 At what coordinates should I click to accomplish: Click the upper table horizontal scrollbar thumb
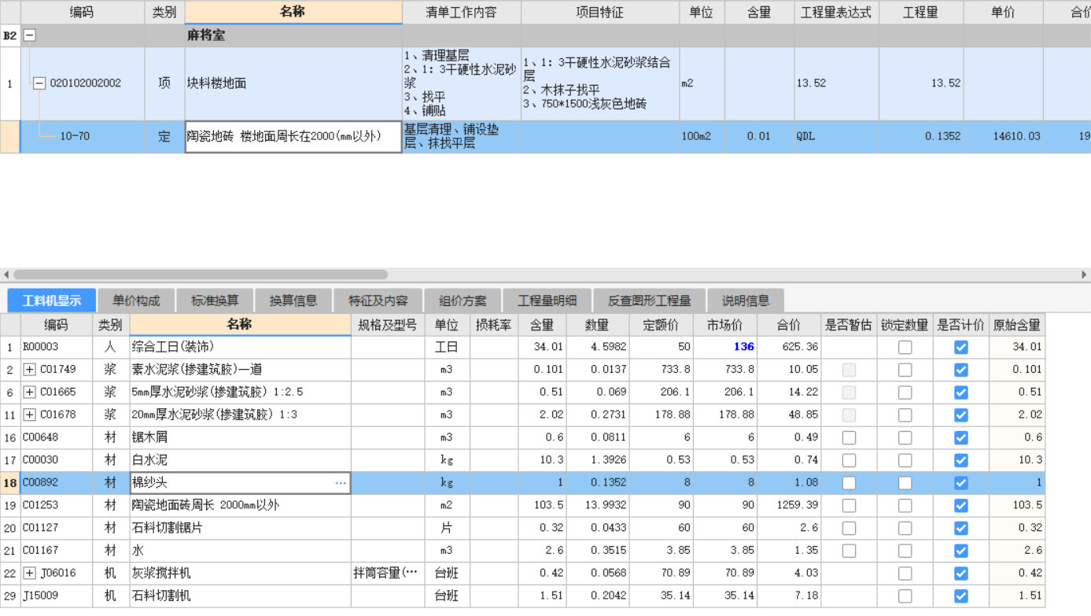pyautogui.click(x=201, y=275)
